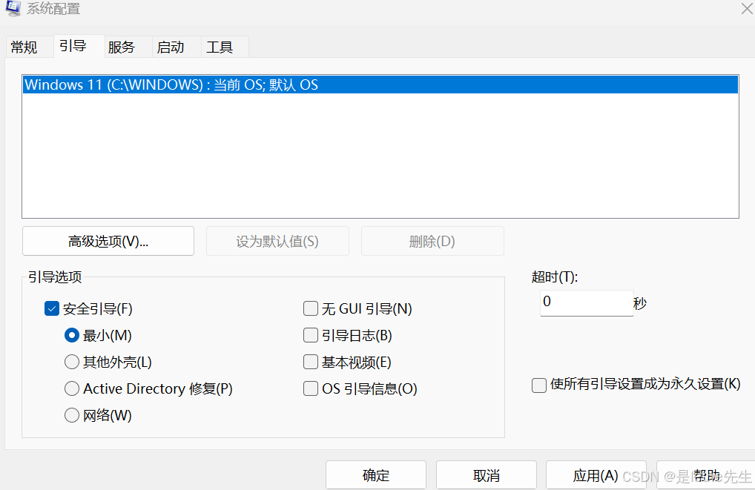Select Active Directory 修复(P) option

(x=72, y=388)
